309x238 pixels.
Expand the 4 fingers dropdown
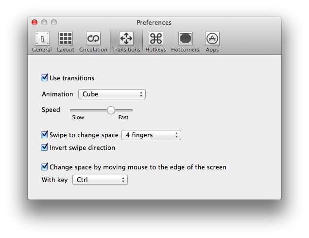pos(152,135)
